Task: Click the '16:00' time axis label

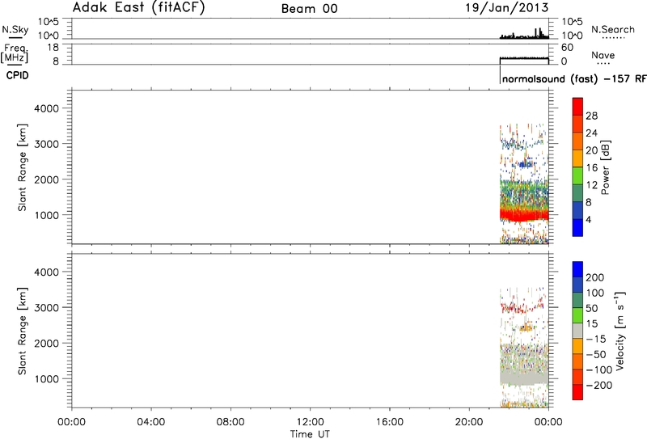Action: [x=390, y=422]
